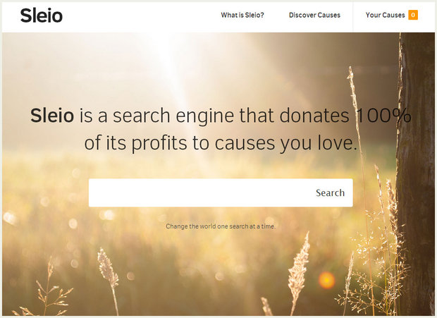Screen dimensions: 437x318
Task: Click the Change the world tagline text
Action: click(x=221, y=226)
